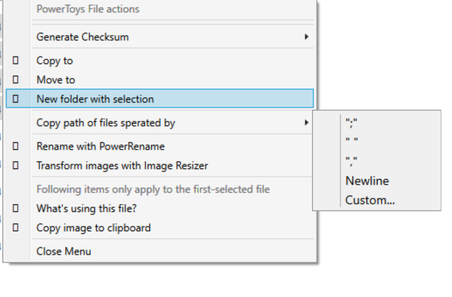Open the Custom... separator option
Screen dimensions: 452x297
point(370,200)
